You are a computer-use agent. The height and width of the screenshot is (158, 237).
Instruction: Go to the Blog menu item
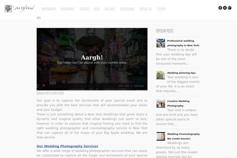click(x=97, y=9)
